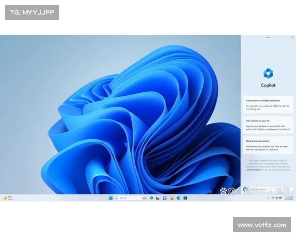This screenshot has height=237, width=296.
Task: Show hidden system tray icons
Action: pos(268,198)
